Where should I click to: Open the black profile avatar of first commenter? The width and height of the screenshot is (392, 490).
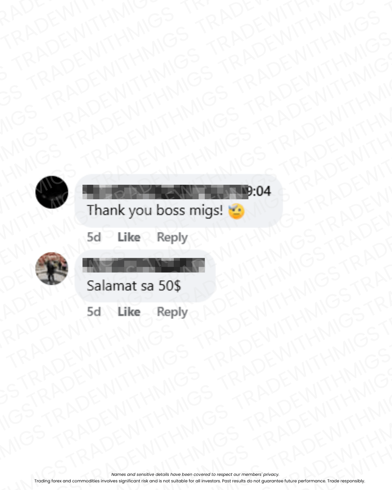point(52,192)
